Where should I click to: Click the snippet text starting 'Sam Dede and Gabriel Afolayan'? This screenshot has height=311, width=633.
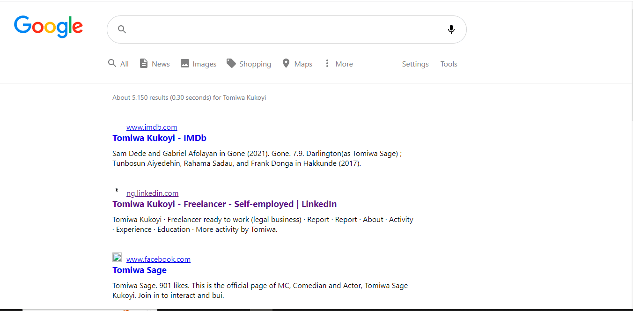pos(257,158)
